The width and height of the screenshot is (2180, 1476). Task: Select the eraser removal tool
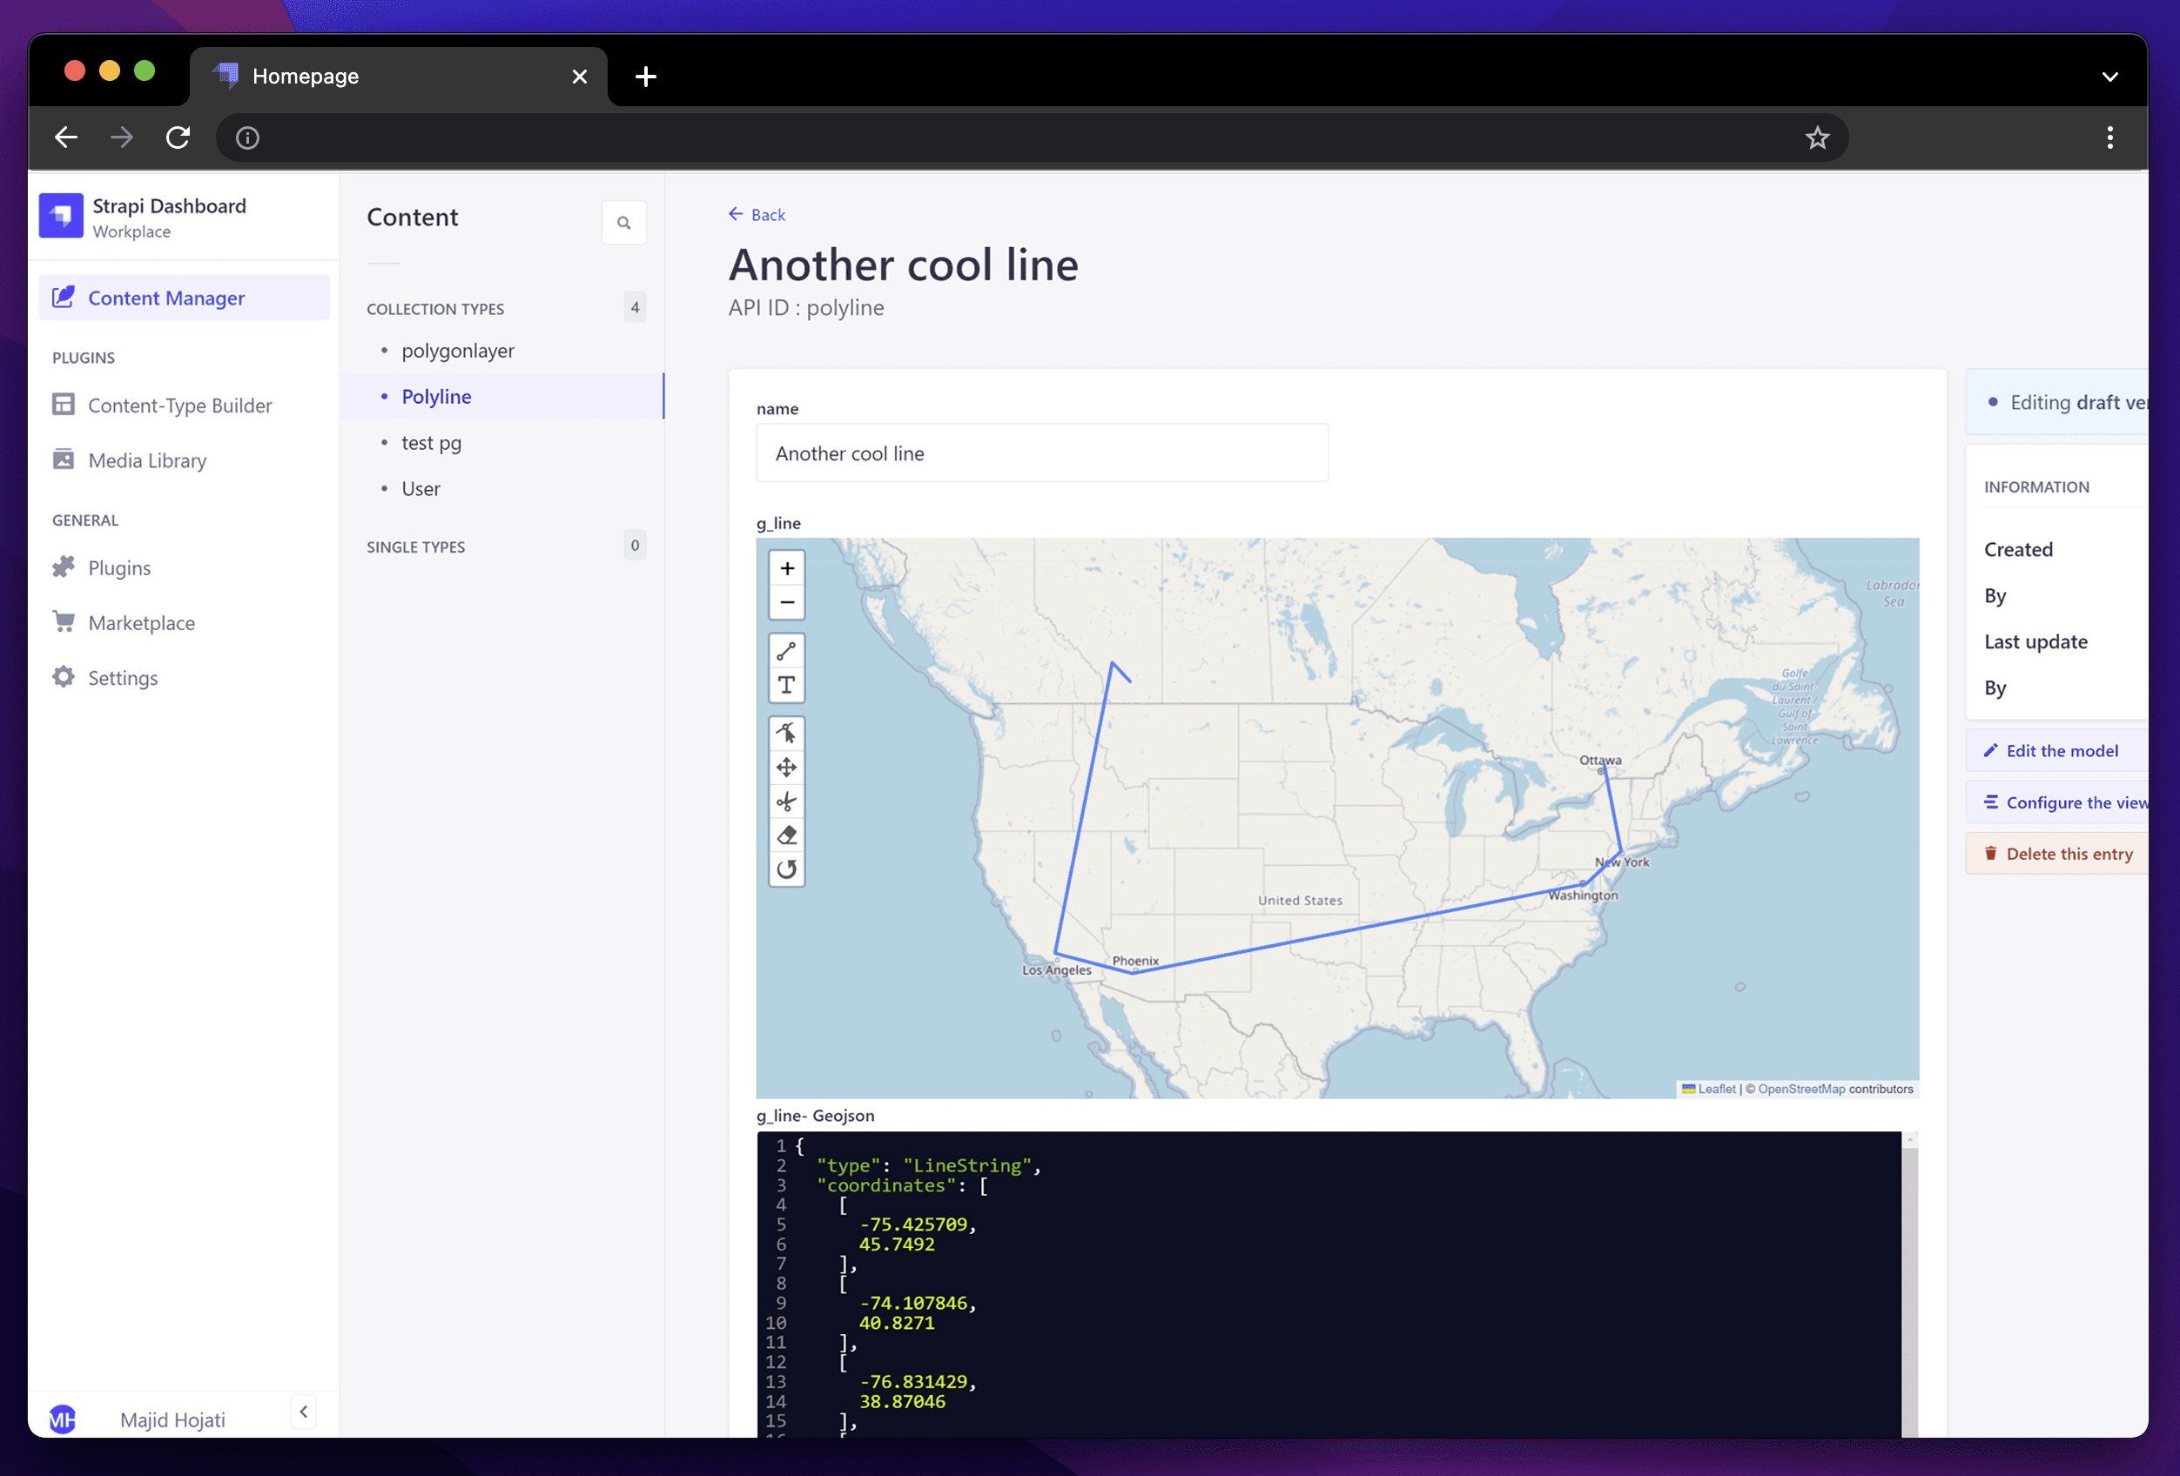tap(786, 835)
